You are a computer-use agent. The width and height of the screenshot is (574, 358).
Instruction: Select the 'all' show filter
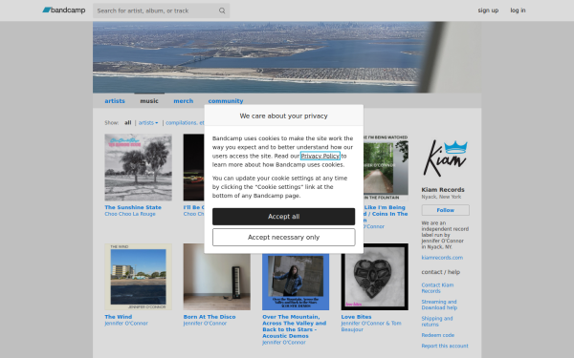click(x=127, y=123)
